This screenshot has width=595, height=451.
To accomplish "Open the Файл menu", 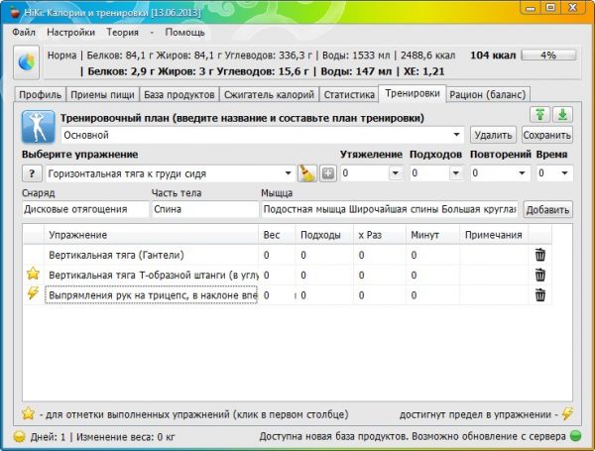I will point(24,33).
